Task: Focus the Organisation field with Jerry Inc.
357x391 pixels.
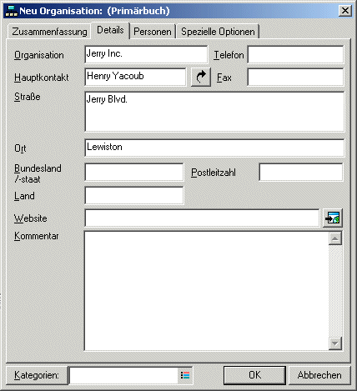Action: [x=146, y=54]
